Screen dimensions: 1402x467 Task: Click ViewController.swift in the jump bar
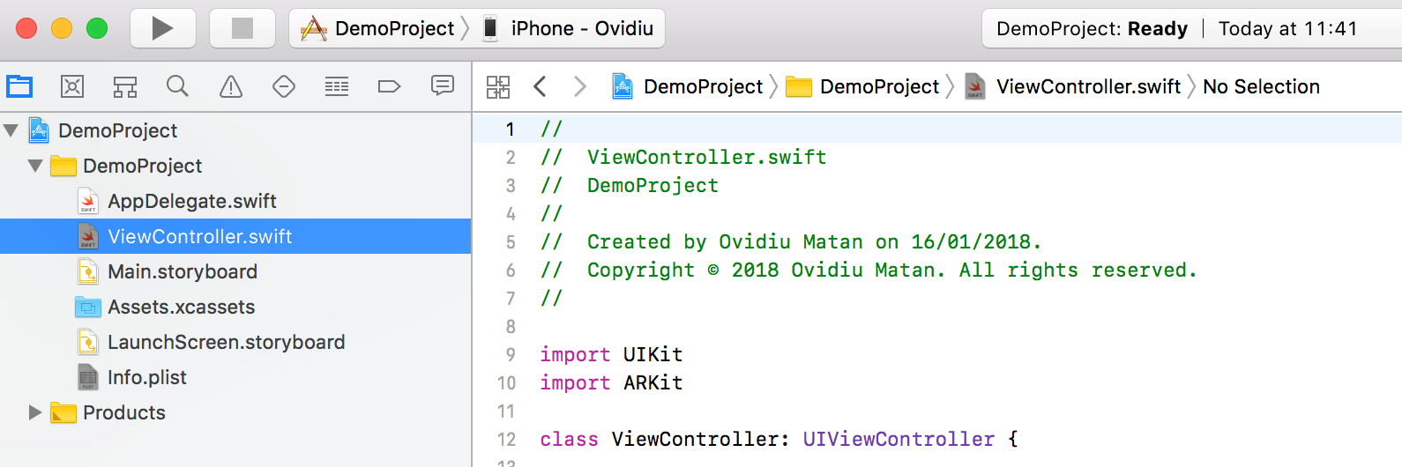pos(1087,86)
